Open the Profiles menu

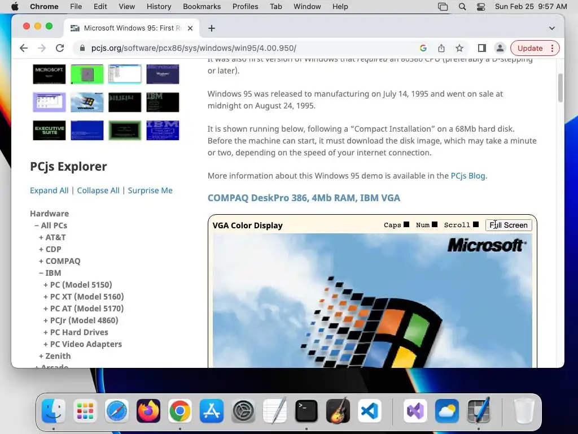point(245,6)
